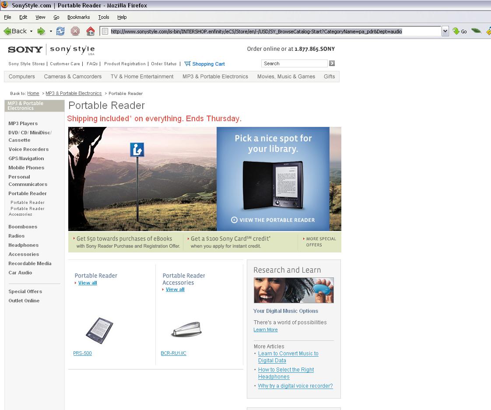Open the PRS-500 product link
This screenshot has width=491, height=410.
[82, 353]
